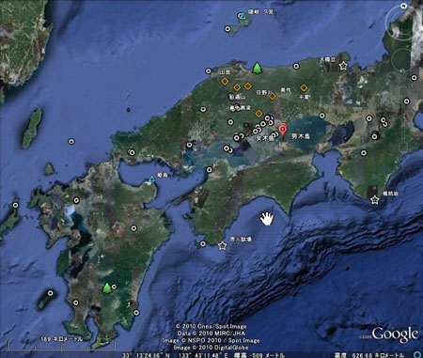Screen dimensions: 423x358
Task: Select the cyan triangle marker on Oki island
Action: point(243,16)
